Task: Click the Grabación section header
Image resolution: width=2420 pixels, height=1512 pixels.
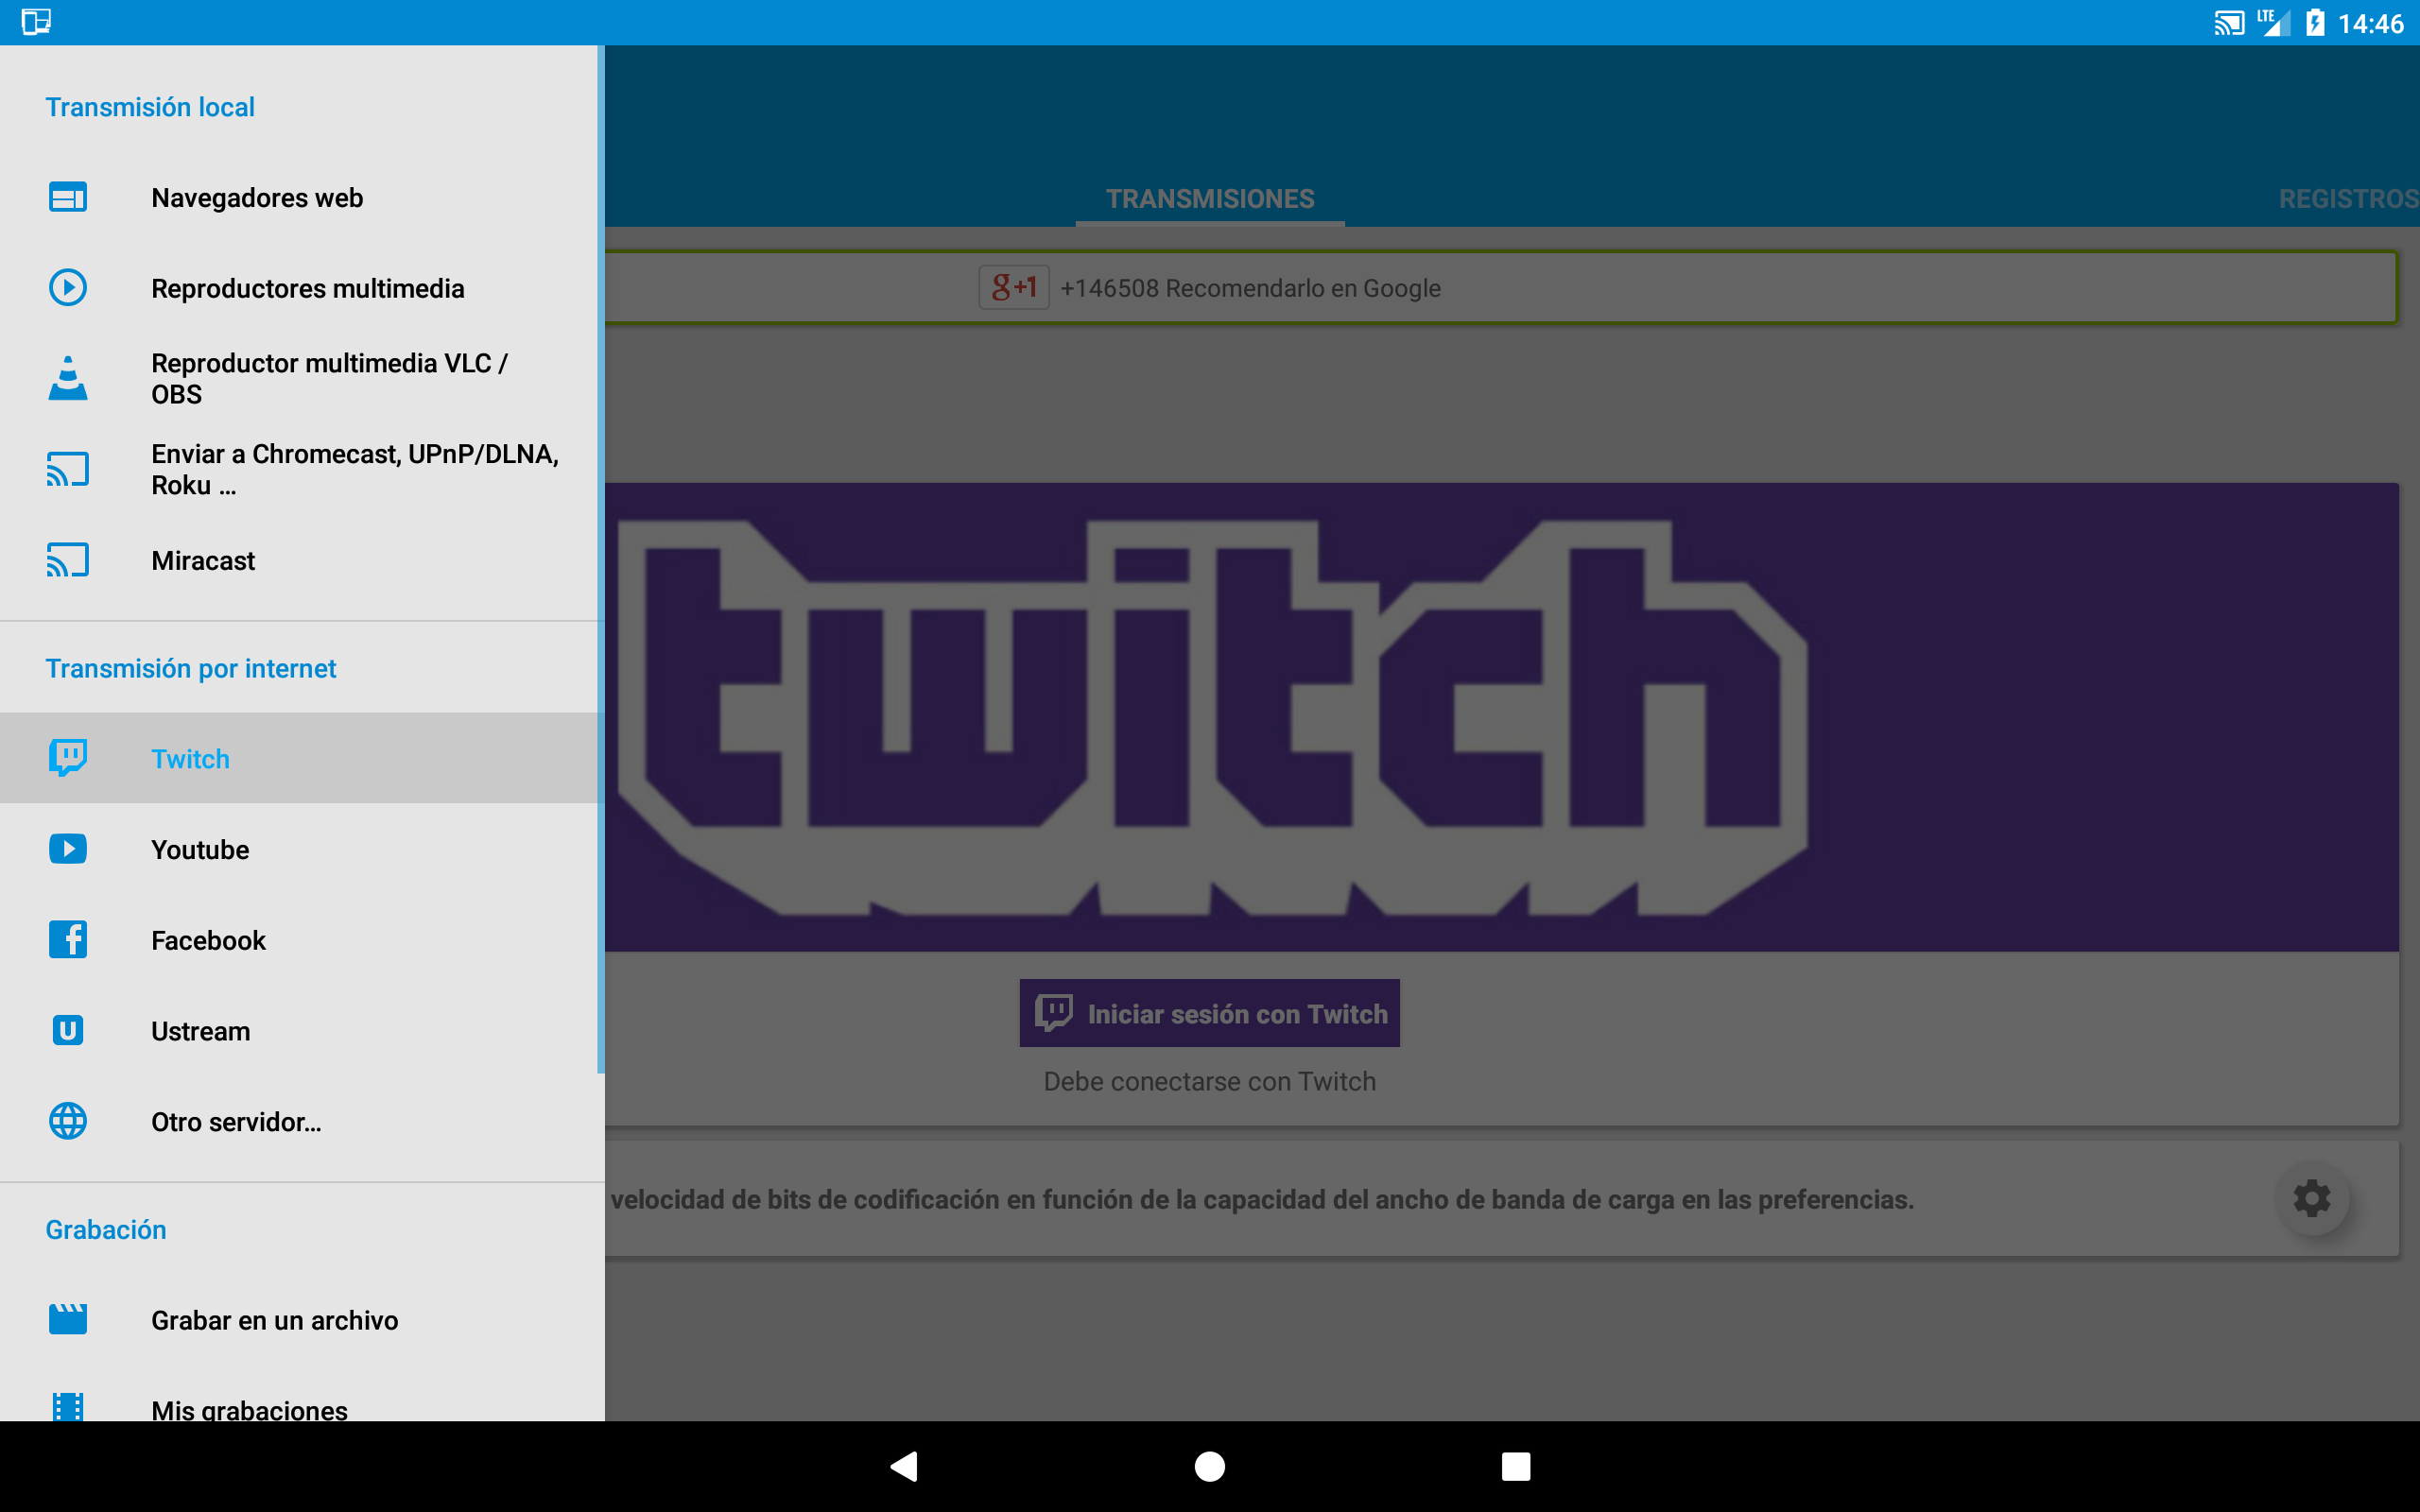Action: click(x=106, y=1229)
